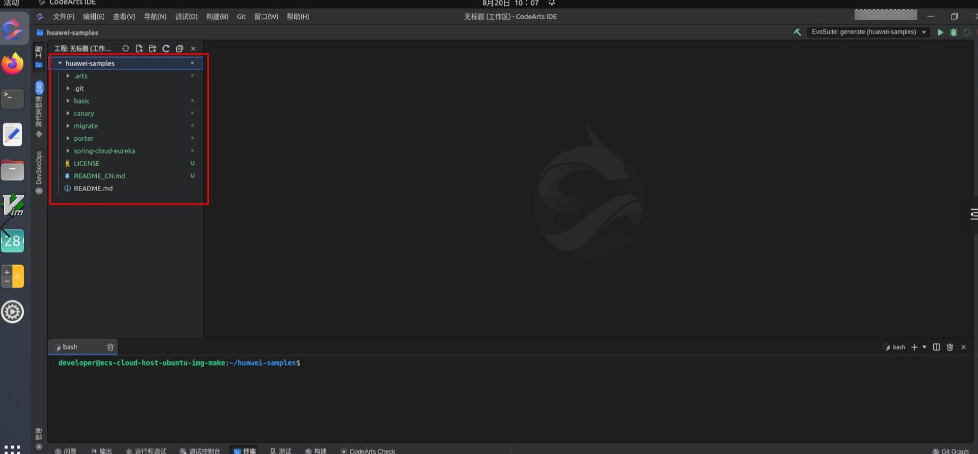
Task: Expand the canary folder
Action: [x=68, y=113]
